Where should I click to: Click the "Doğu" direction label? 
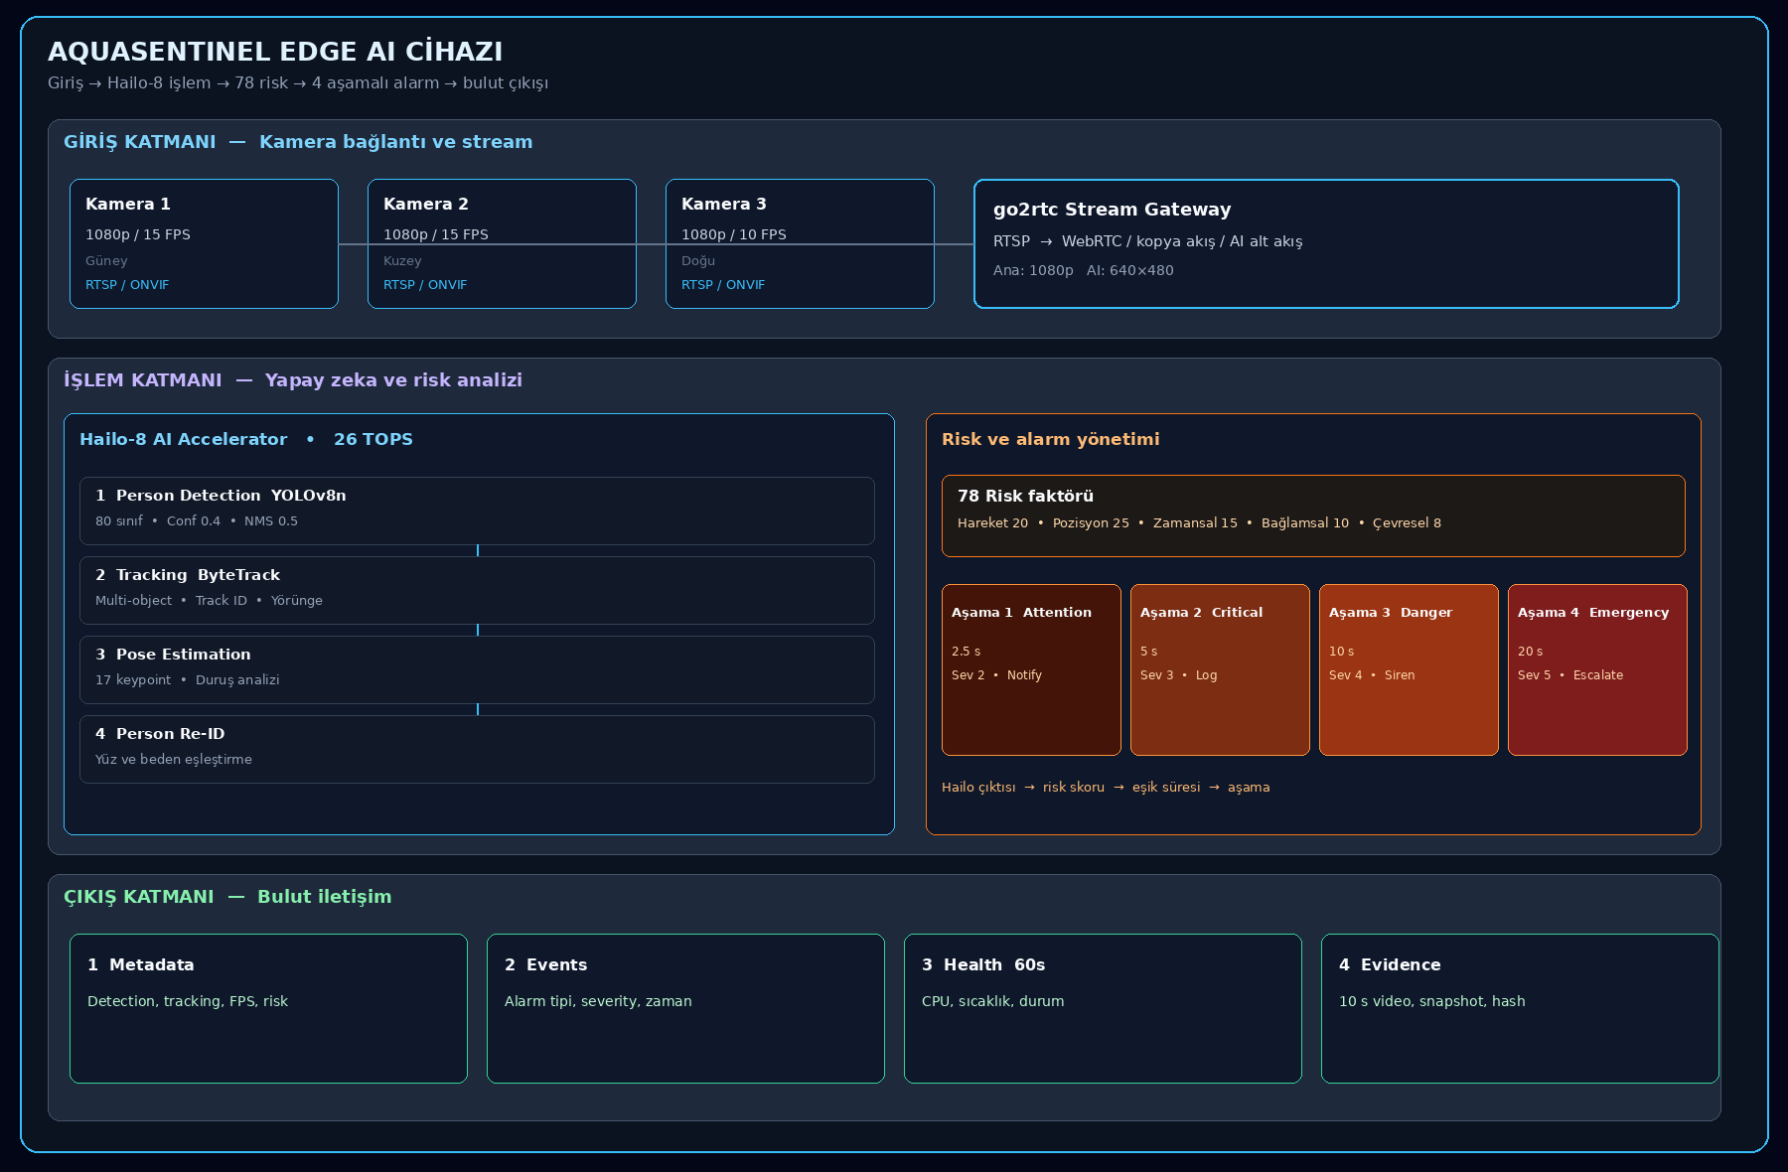[698, 261]
